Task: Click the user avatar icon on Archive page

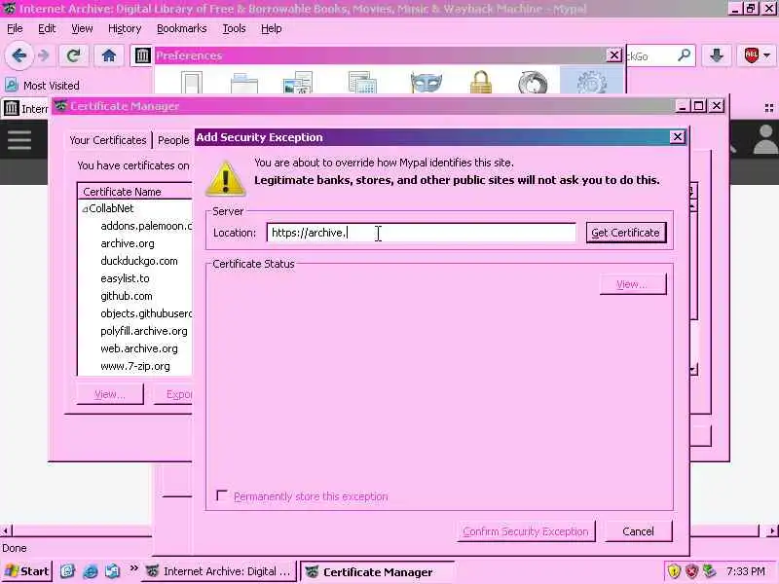Action: tap(765, 140)
